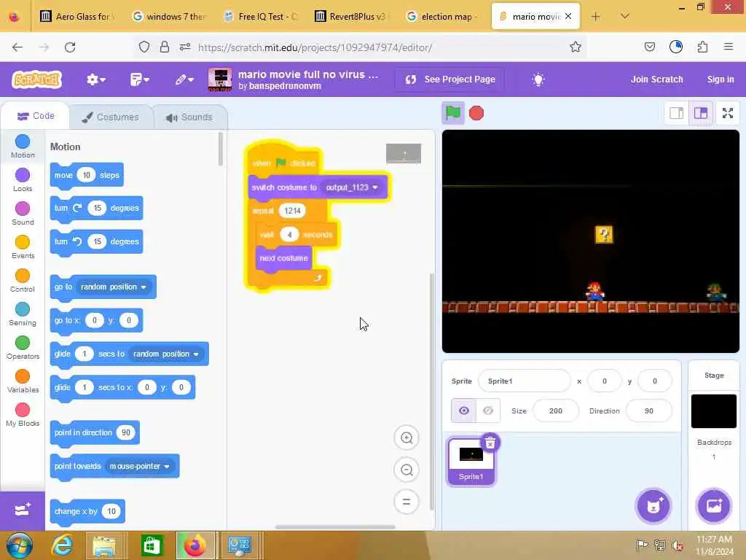
Task: Edit the Sprite name field
Action: pyautogui.click(x=524, y=381)
